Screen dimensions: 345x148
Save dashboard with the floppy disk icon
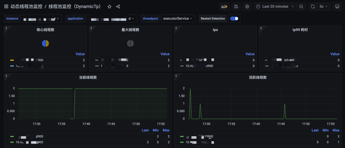point(236,7)
